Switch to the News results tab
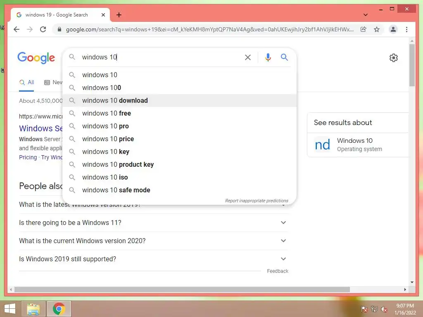 click(x=53, y=82)
